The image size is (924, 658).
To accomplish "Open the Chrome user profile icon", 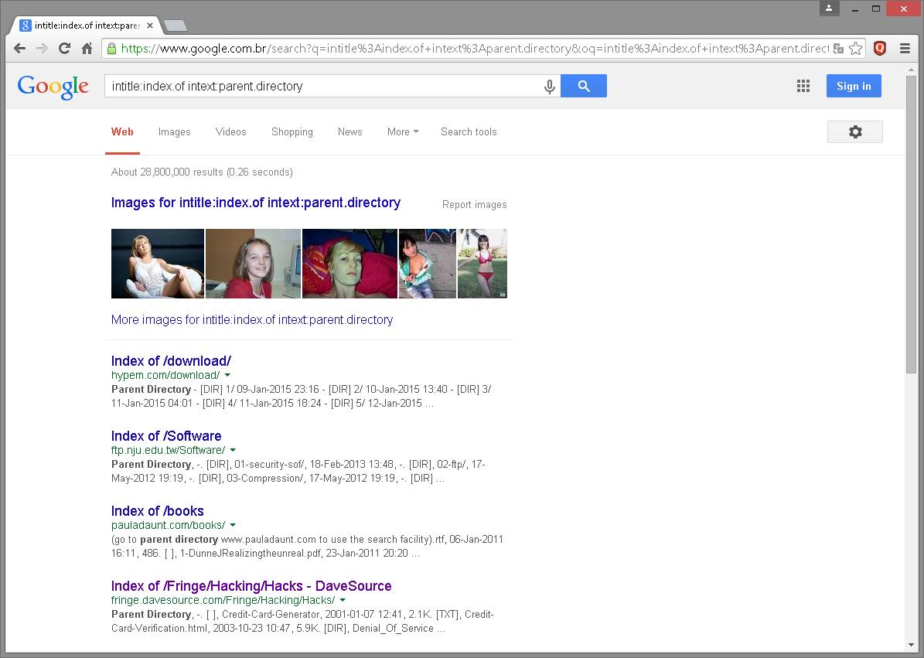I will (829, 9).
